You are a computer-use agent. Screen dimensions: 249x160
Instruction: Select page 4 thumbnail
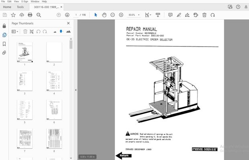tap(54, 81)
